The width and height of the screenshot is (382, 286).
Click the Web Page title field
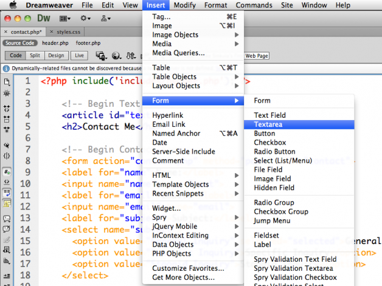click(257, 56)
